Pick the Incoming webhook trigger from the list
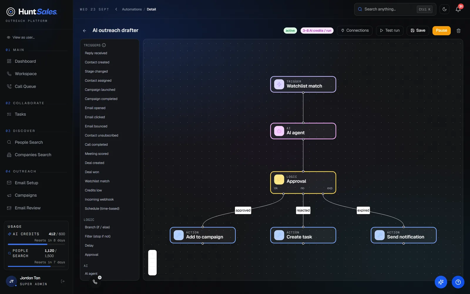 click(109, 200)
